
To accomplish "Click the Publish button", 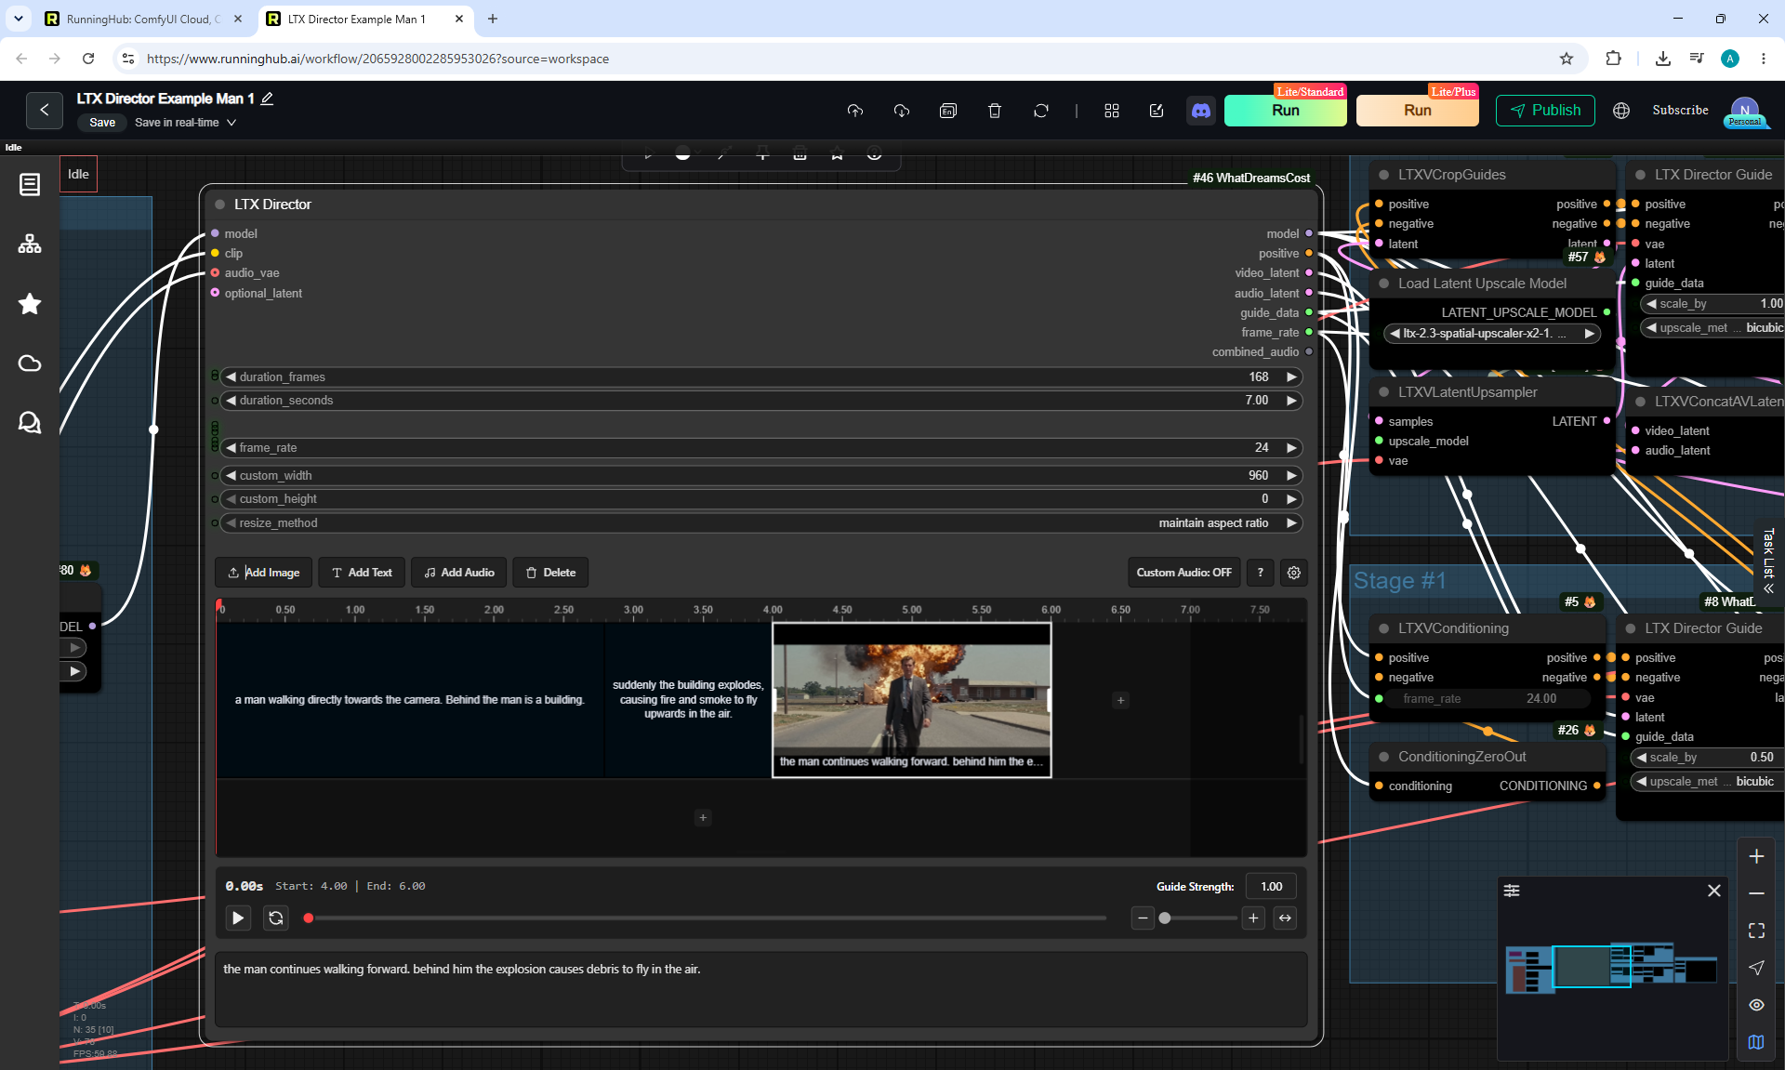I will click(1545, 111).
